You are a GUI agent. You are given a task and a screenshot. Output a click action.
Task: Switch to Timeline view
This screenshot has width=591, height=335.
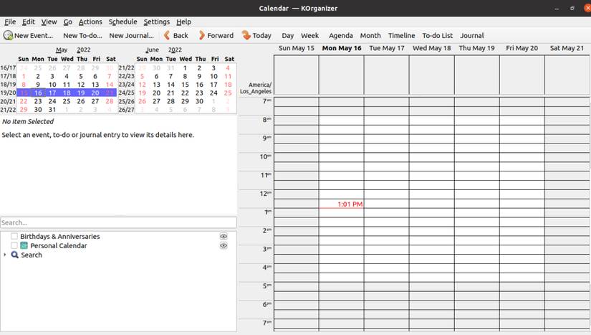(402, 35)
